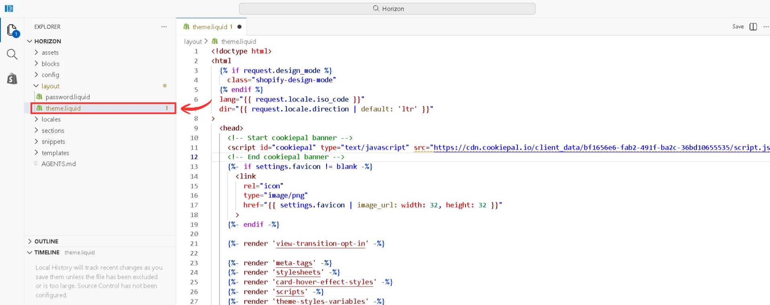Click the Save button
This screenshot has height=305, width=770.
[x=738, y=26]
